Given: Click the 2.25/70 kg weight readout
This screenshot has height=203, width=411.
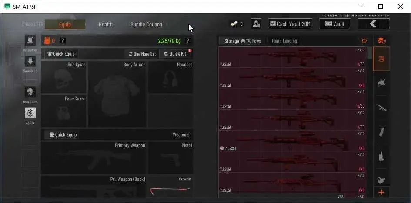Looking at the screenshot, I should 169,41.
